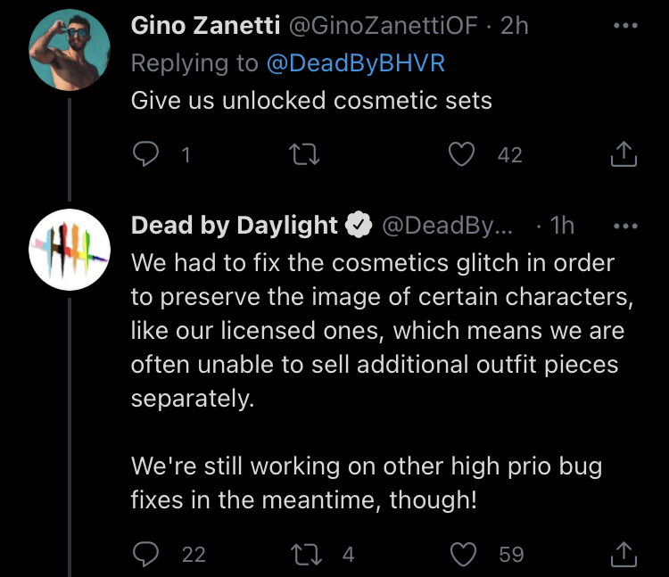Open Dead by Daylight's profile avatar
This screenshot has height=577, width=669.
(x=70, y=250)
